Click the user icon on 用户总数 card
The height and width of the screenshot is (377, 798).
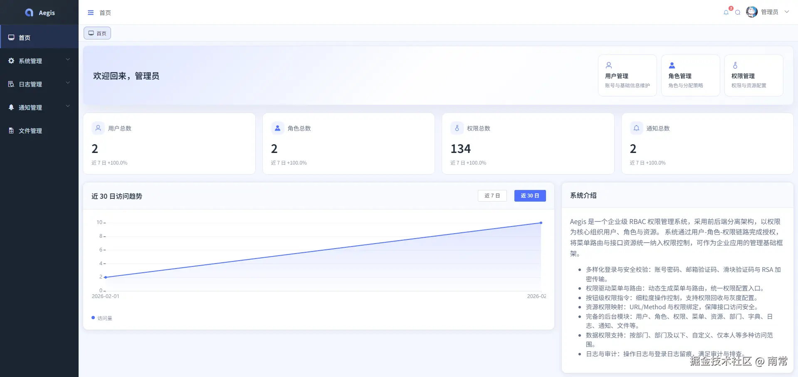point(98,128)
